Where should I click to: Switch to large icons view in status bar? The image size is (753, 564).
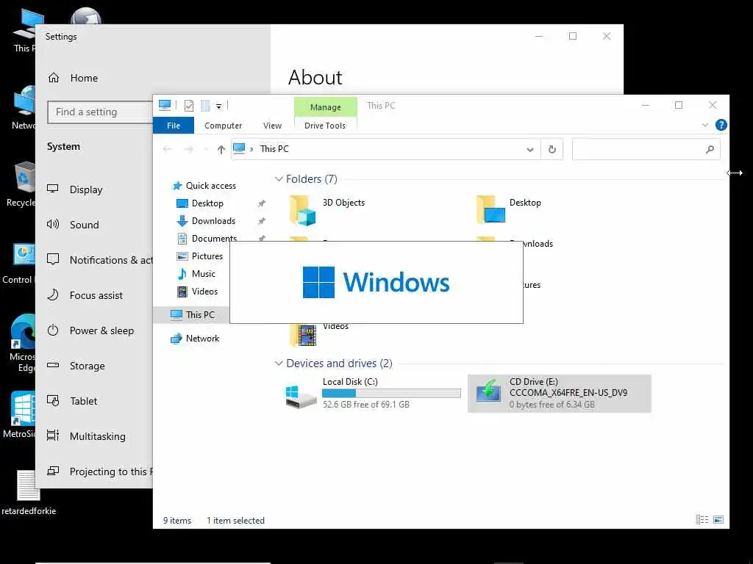[718, 519]
